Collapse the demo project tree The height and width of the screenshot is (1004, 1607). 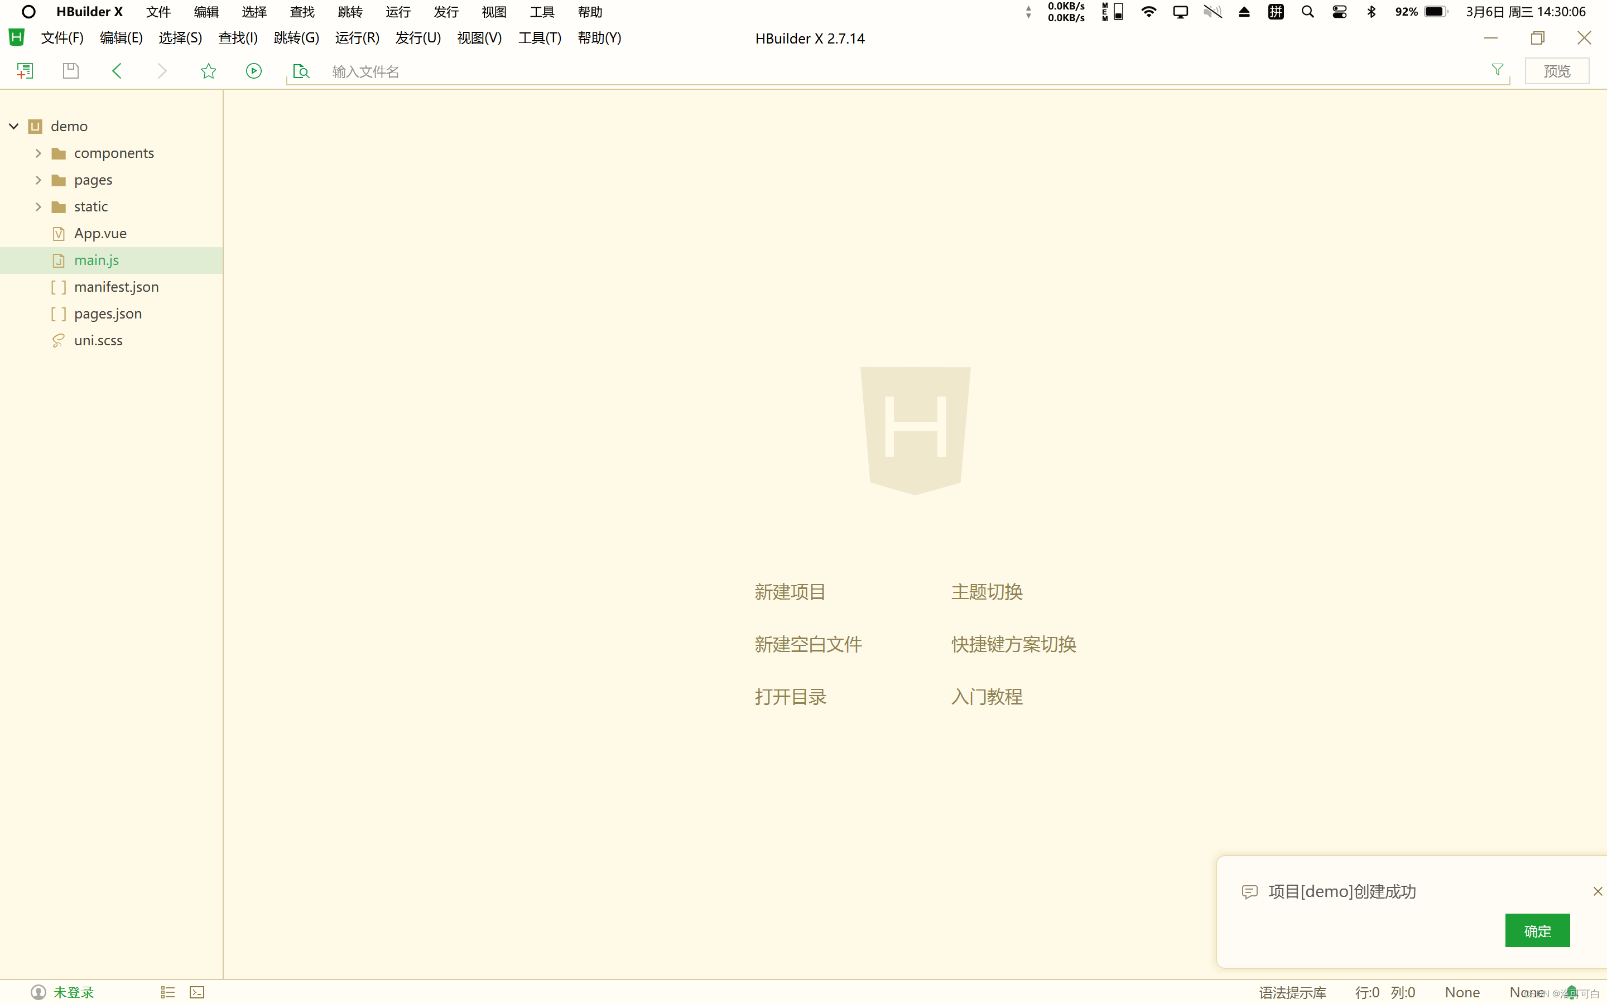pos(13,126)
